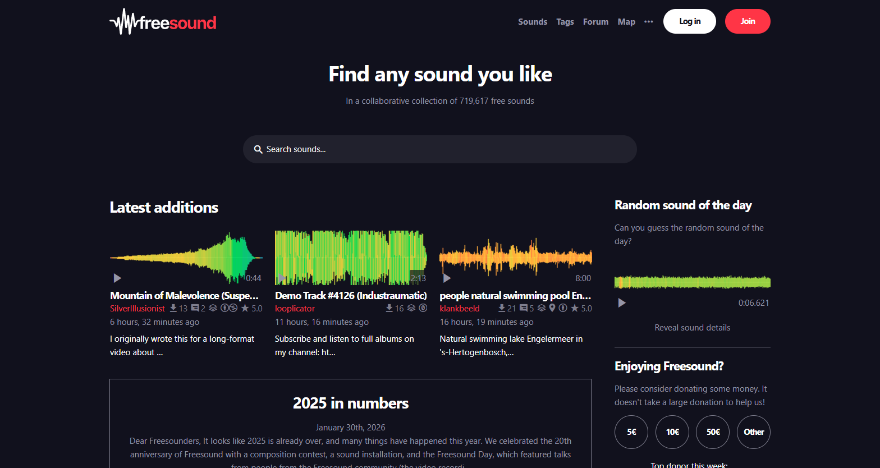Screen dimensions: 880x468
Task: Click 'Subscribe and listen to full albums' description
Action: (x=345, y=346)
